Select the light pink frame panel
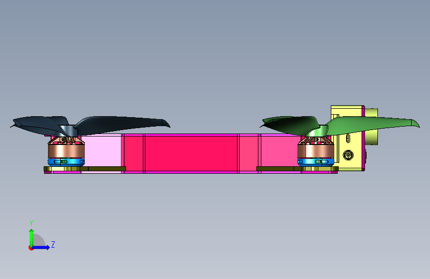Image resolution: width=430 pixels, height=279 pixels. click(102, 151)
